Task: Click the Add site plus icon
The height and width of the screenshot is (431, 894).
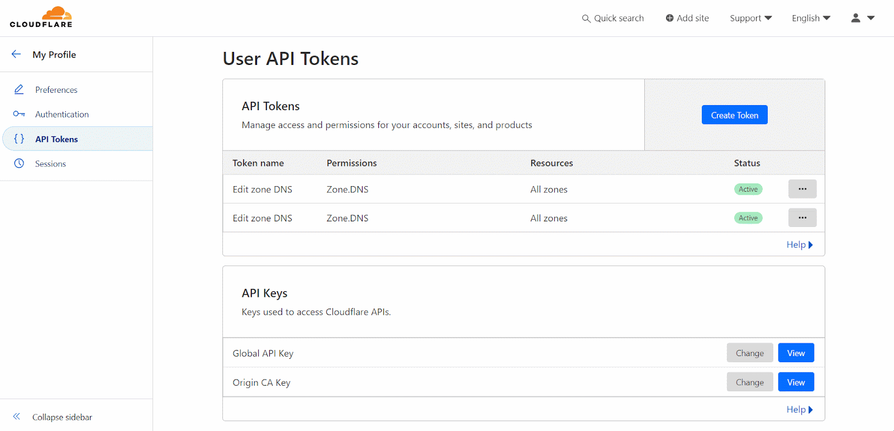Action: 669,18
